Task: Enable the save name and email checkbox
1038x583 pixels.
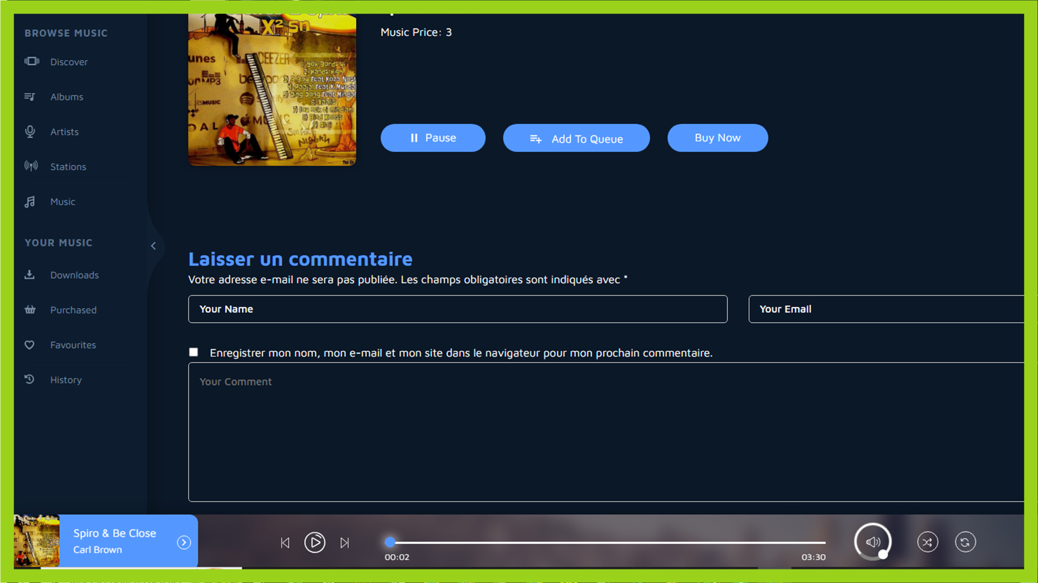Action: click(x=194, y=352)
